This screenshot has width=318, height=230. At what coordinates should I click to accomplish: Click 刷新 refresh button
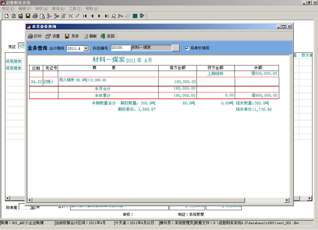coord(90,36)
